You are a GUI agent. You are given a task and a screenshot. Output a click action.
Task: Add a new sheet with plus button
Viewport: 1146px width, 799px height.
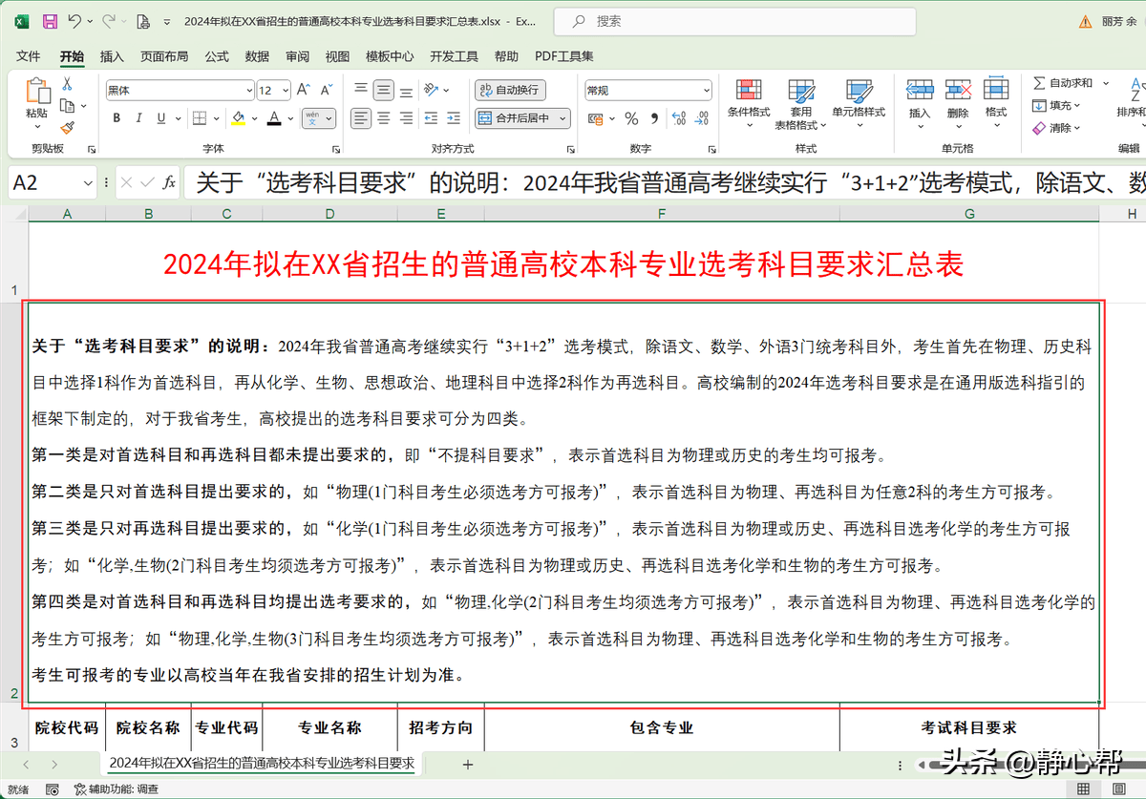468,764
